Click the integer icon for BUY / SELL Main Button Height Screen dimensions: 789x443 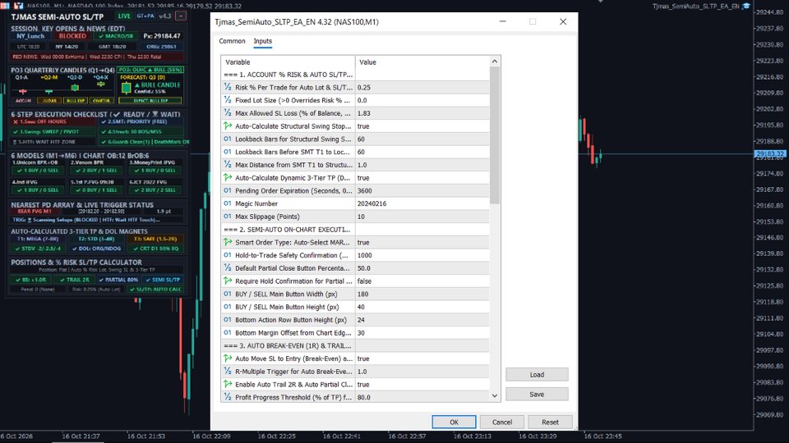click(228, 307)
